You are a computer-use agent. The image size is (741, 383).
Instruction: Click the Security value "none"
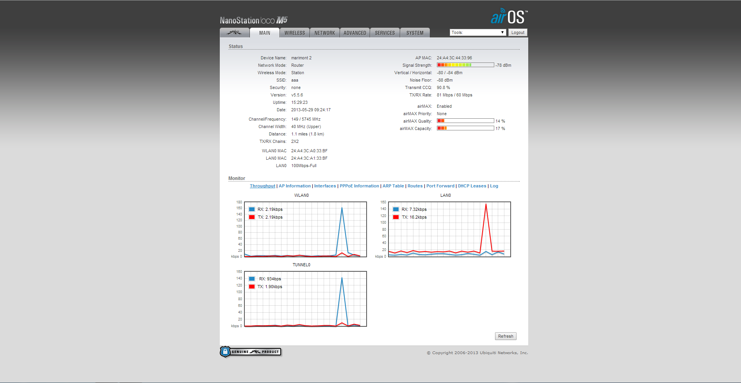click(296, 87)
